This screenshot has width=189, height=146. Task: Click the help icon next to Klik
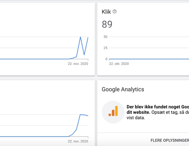click(115, 12)
